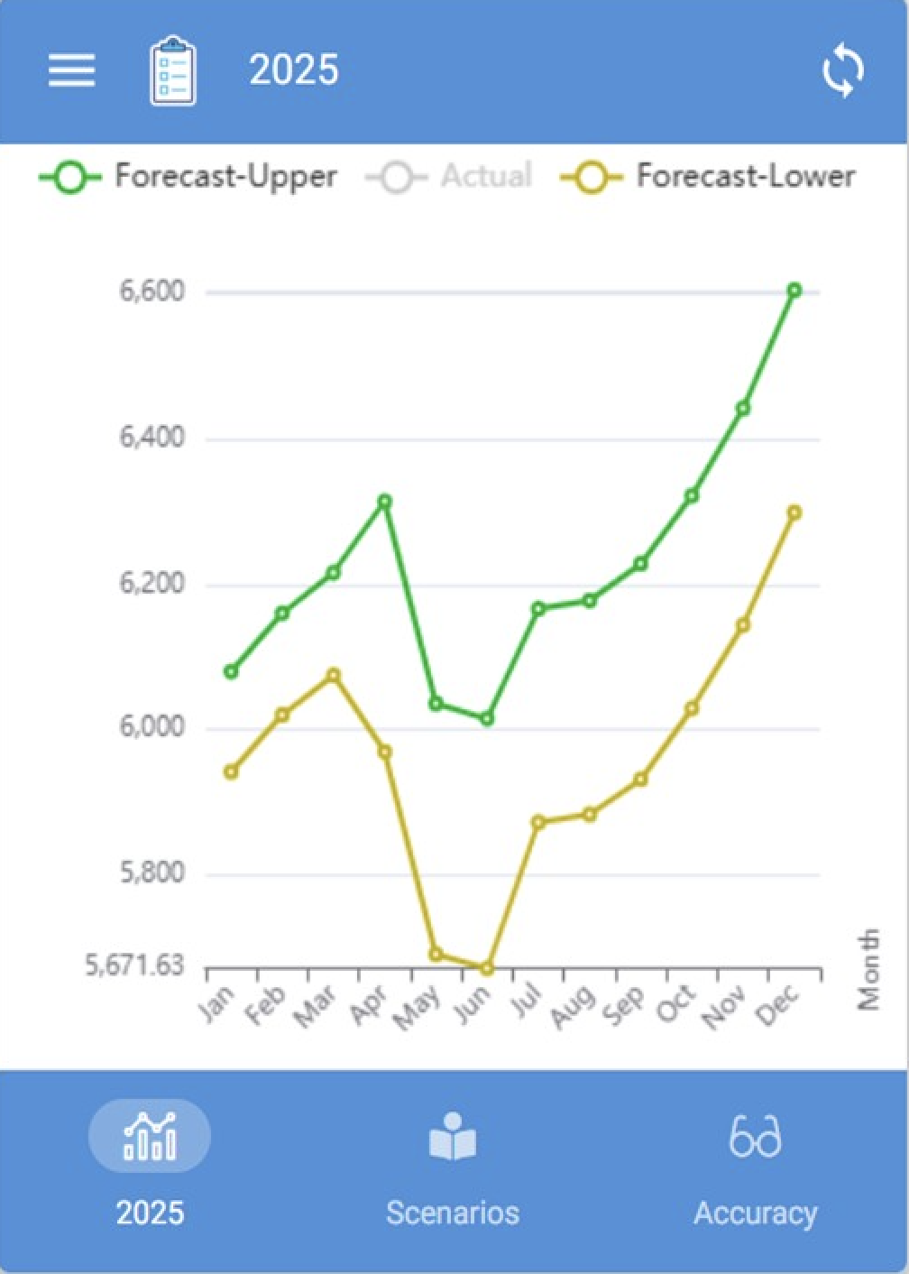Click the Accuracy glasses icon
Viewport: 909px width, 1274px height.
point(755,1136)
